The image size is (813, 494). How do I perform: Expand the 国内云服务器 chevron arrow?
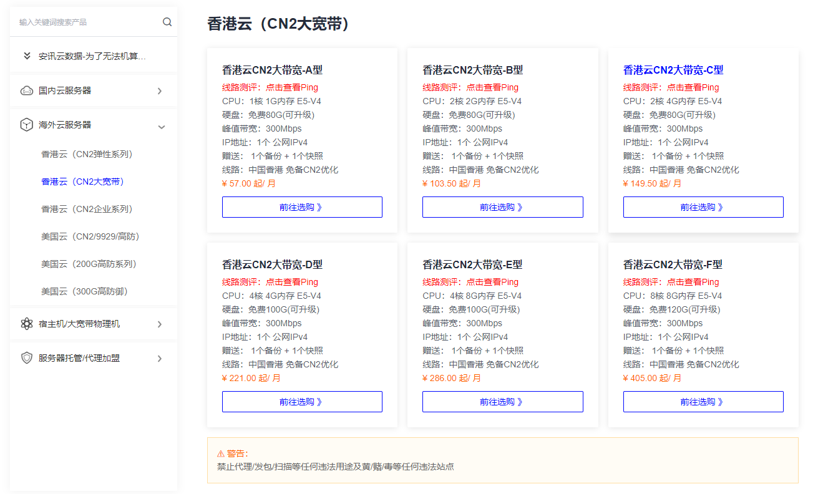coord(160,91)
